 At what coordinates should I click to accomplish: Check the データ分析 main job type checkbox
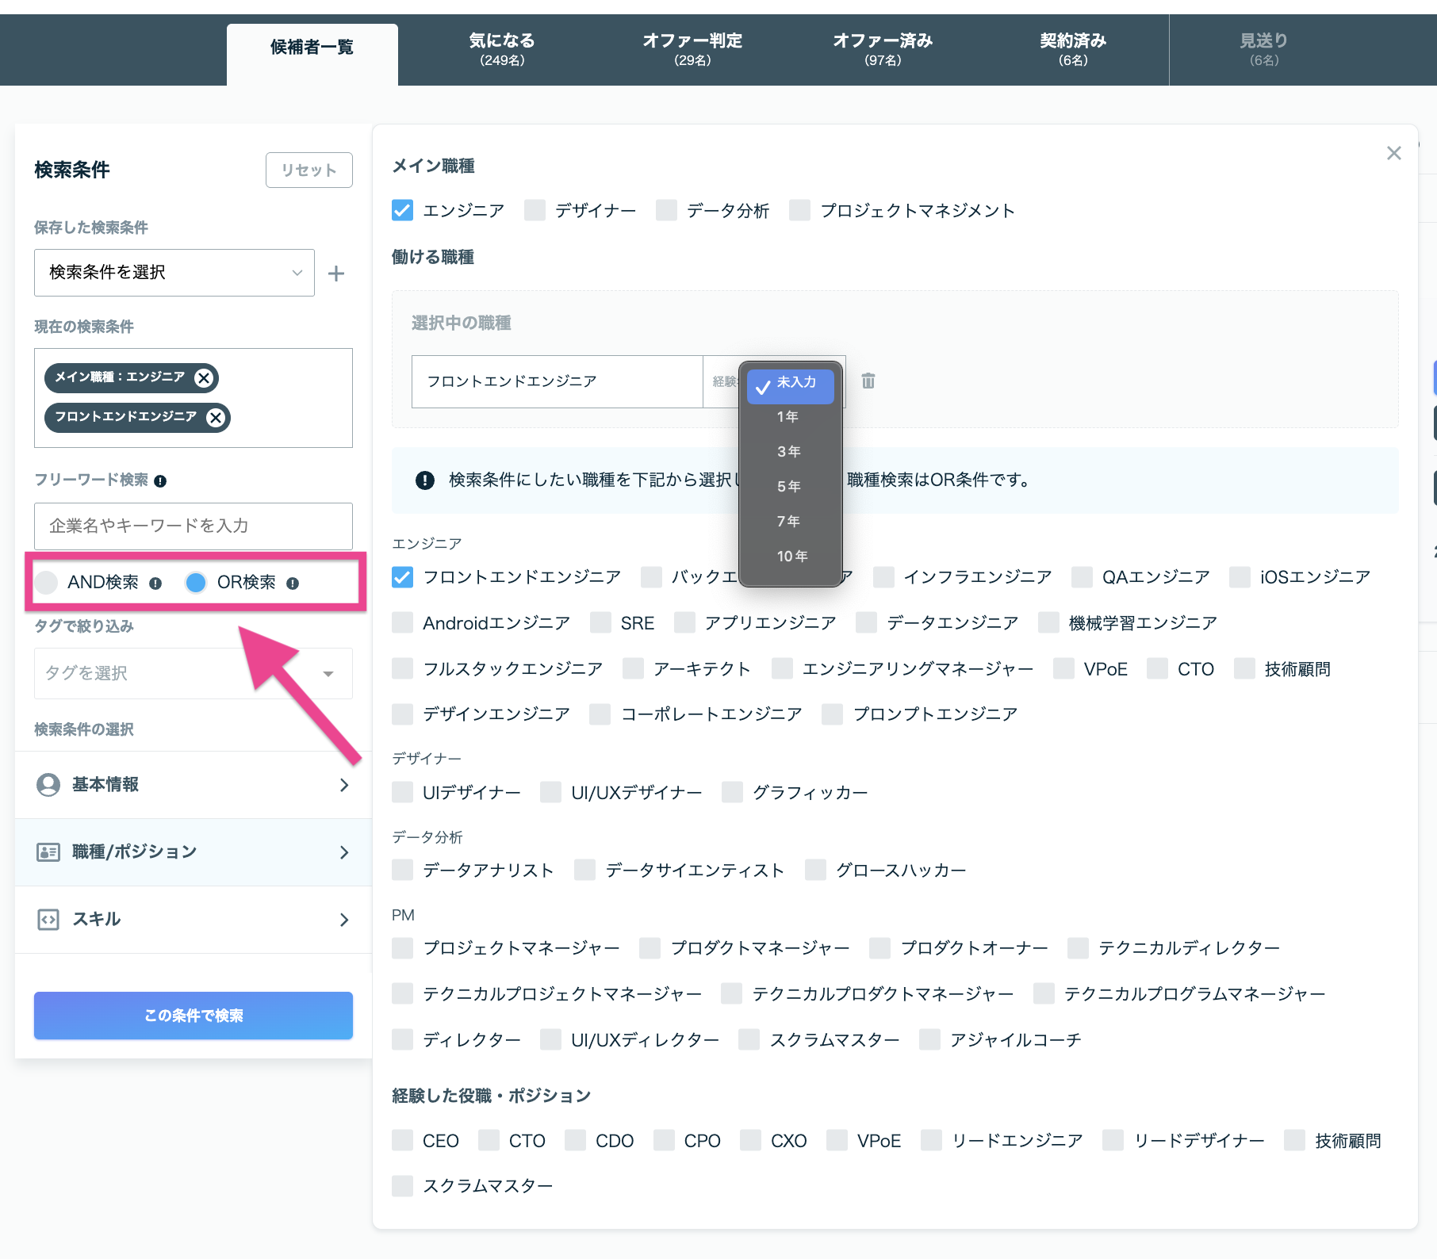[x=666, y=210]
